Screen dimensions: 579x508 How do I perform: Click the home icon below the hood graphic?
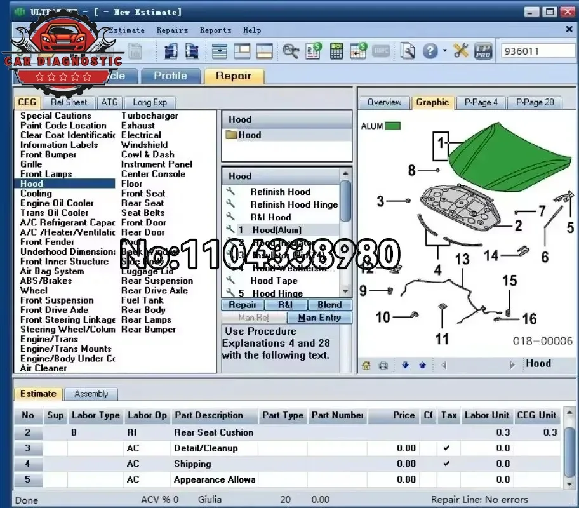pos(366,365)
